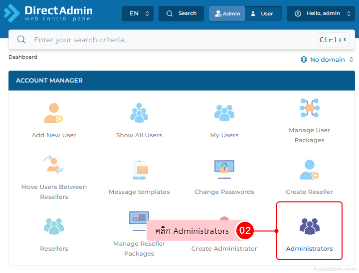The image size is (359, 273).
Task: Click the Create Reseller label
Action: tap(309, 192)
